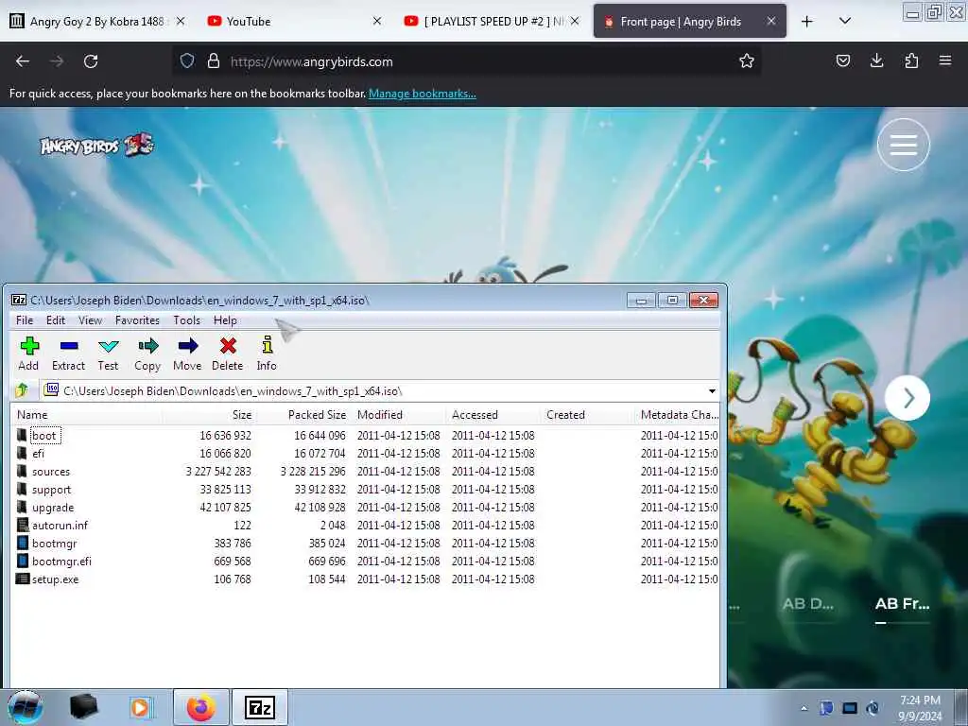Show hidden system tray icons

tap(804, 708)
